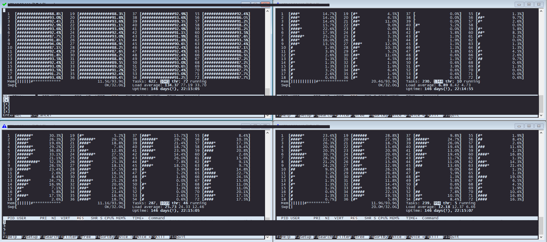
Task: Click scroll-up arrow of top-right window
Action: point(541,11)
